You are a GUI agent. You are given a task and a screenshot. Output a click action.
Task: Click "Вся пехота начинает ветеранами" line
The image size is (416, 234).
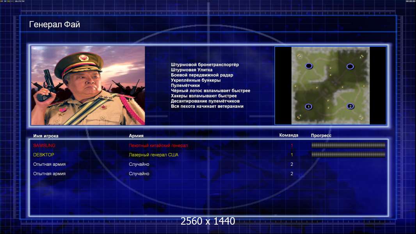[207, 106]
